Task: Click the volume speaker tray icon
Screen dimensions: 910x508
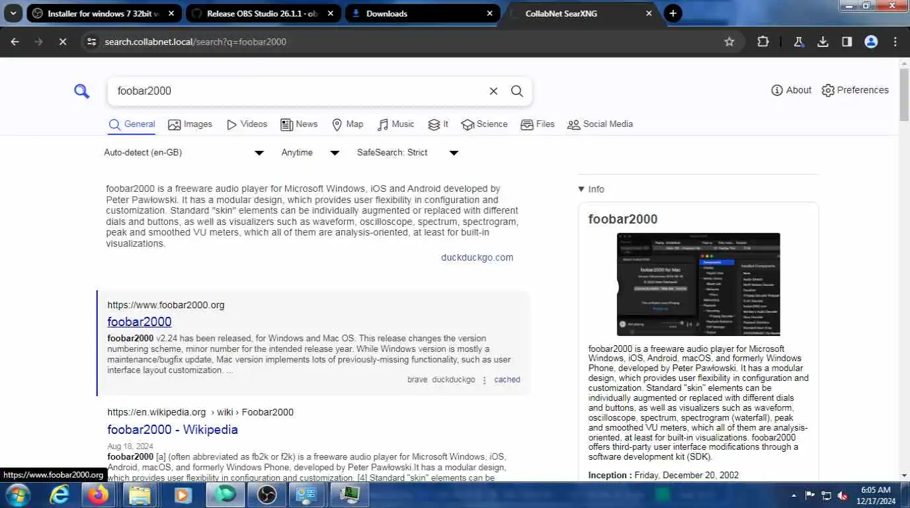Action: point(843,495)
